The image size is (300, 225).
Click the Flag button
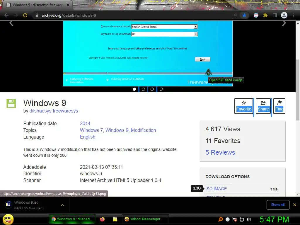tap(279, 106)
